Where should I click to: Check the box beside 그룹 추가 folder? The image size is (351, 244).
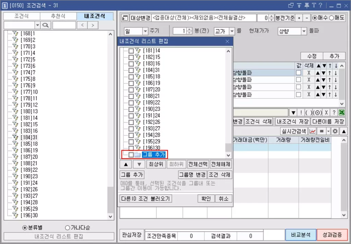coord(131,155)
